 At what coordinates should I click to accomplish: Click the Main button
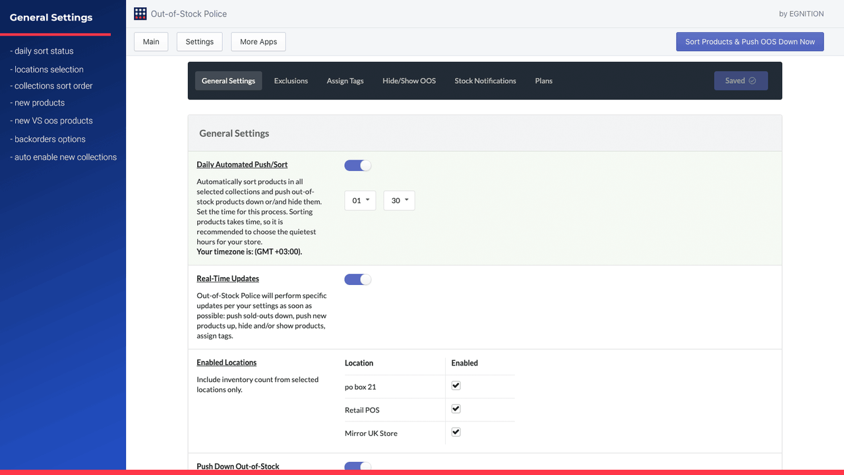pyautogui.click(x=151, y=42)
